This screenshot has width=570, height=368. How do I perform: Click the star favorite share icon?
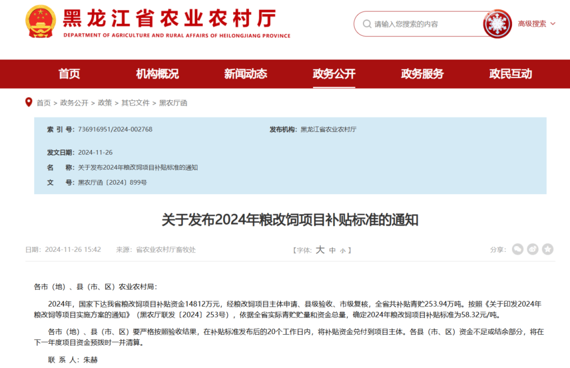pos(547,249)
